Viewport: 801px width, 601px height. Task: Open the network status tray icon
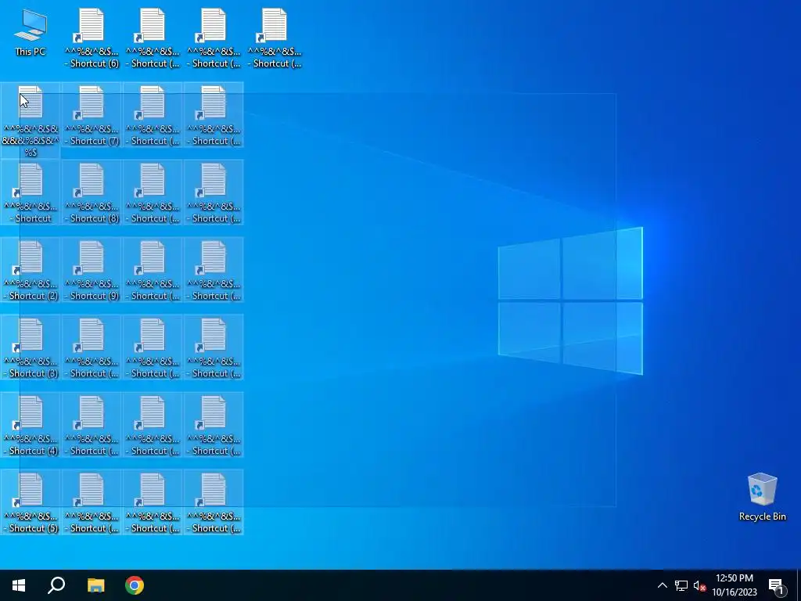coord(681,585)
